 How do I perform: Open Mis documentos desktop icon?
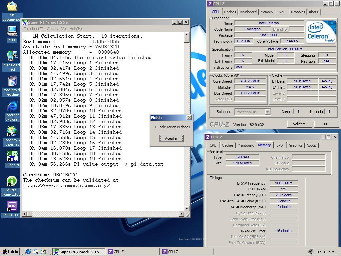coord(12,11)
